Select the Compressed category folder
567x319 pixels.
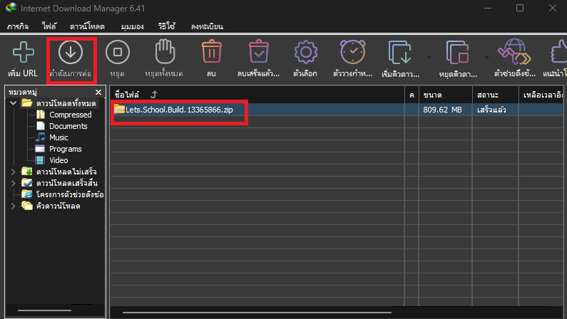click(x=70, y=115)
